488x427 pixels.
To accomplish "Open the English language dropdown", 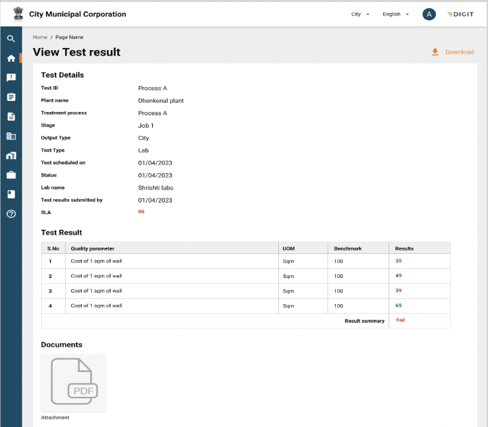I will click(395, 14).
